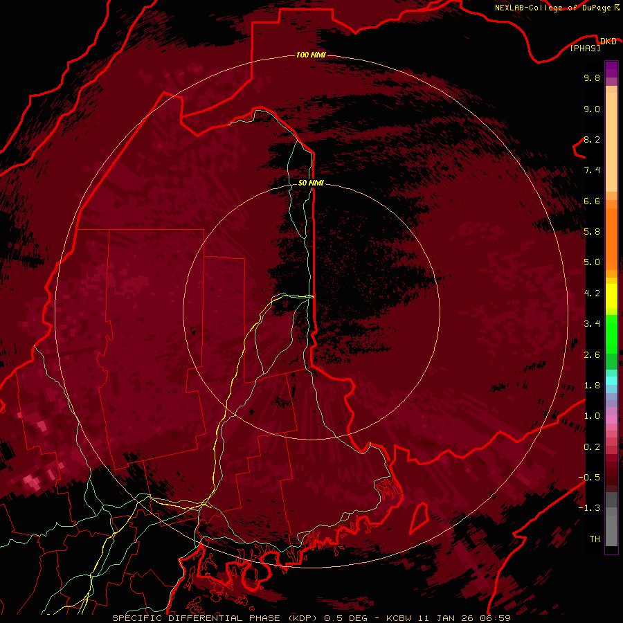Click the -0.5 scale value

coord(589,478)
